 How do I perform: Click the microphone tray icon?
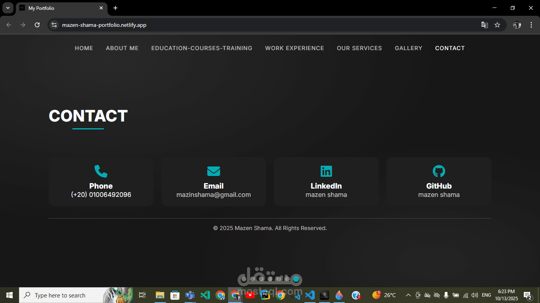click(x=446, y=295)
